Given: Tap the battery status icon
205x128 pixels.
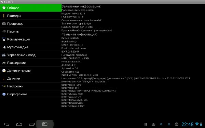Looking at the screenshot, I should (201, 124).
